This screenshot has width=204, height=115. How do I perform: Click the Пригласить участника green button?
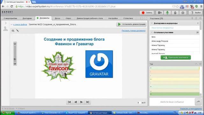pos(176,57)
